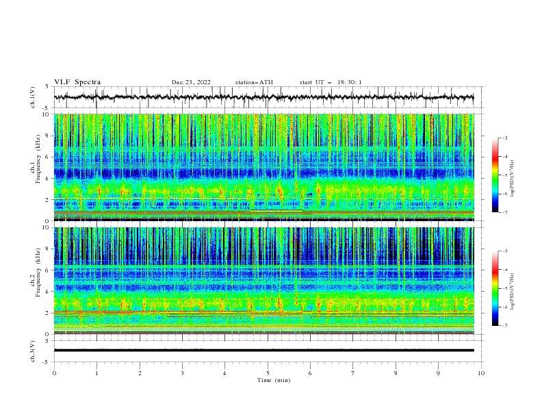Click the "-7" value on ch.1 colorbar

(x=505, y=212)
